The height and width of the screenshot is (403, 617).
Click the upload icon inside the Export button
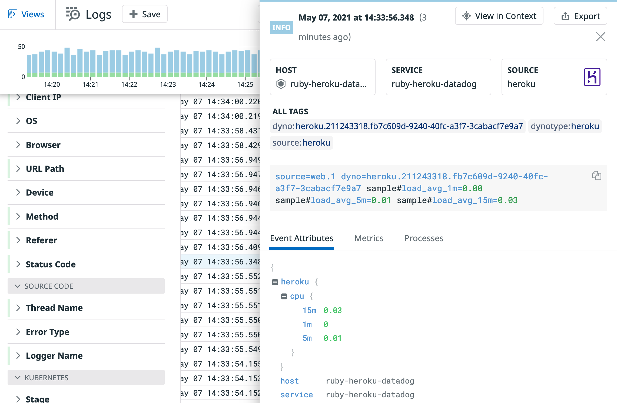[565, 16]
